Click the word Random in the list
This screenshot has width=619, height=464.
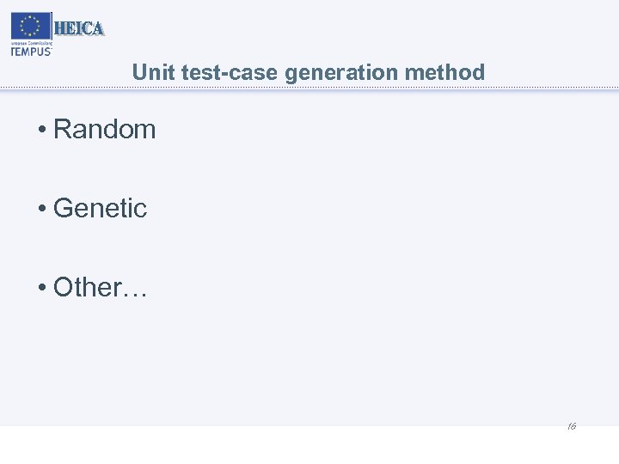tap(104, 130)
